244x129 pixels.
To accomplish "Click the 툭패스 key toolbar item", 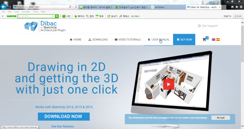I will click(x=124, y=16).
